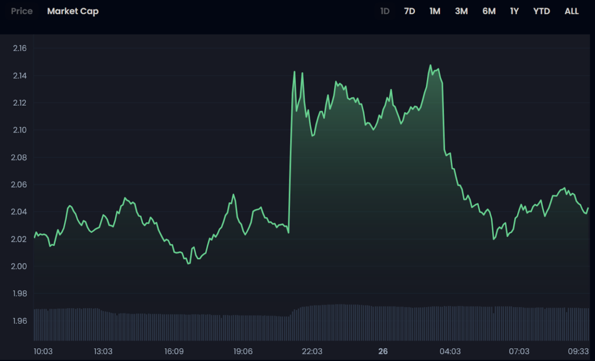Click the highest peak of the price line
The height and width of the screenshot is (361, 595).
click(x=431, y=65)
